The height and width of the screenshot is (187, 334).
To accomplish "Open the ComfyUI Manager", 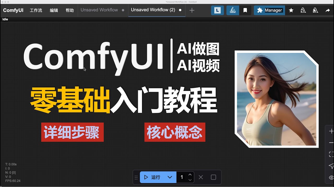I will tap(270, 10).
